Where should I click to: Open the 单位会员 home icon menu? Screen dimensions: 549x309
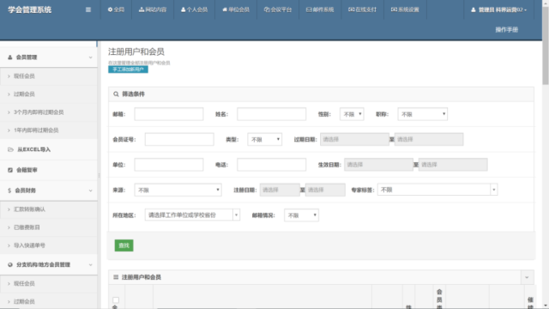click(236, 9)
